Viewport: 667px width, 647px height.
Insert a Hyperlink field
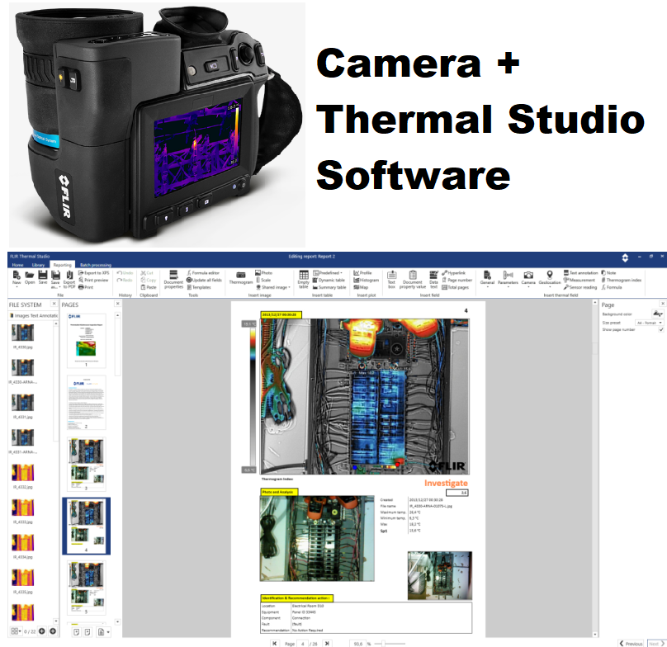pyautogui.click(x=454, y=272)
